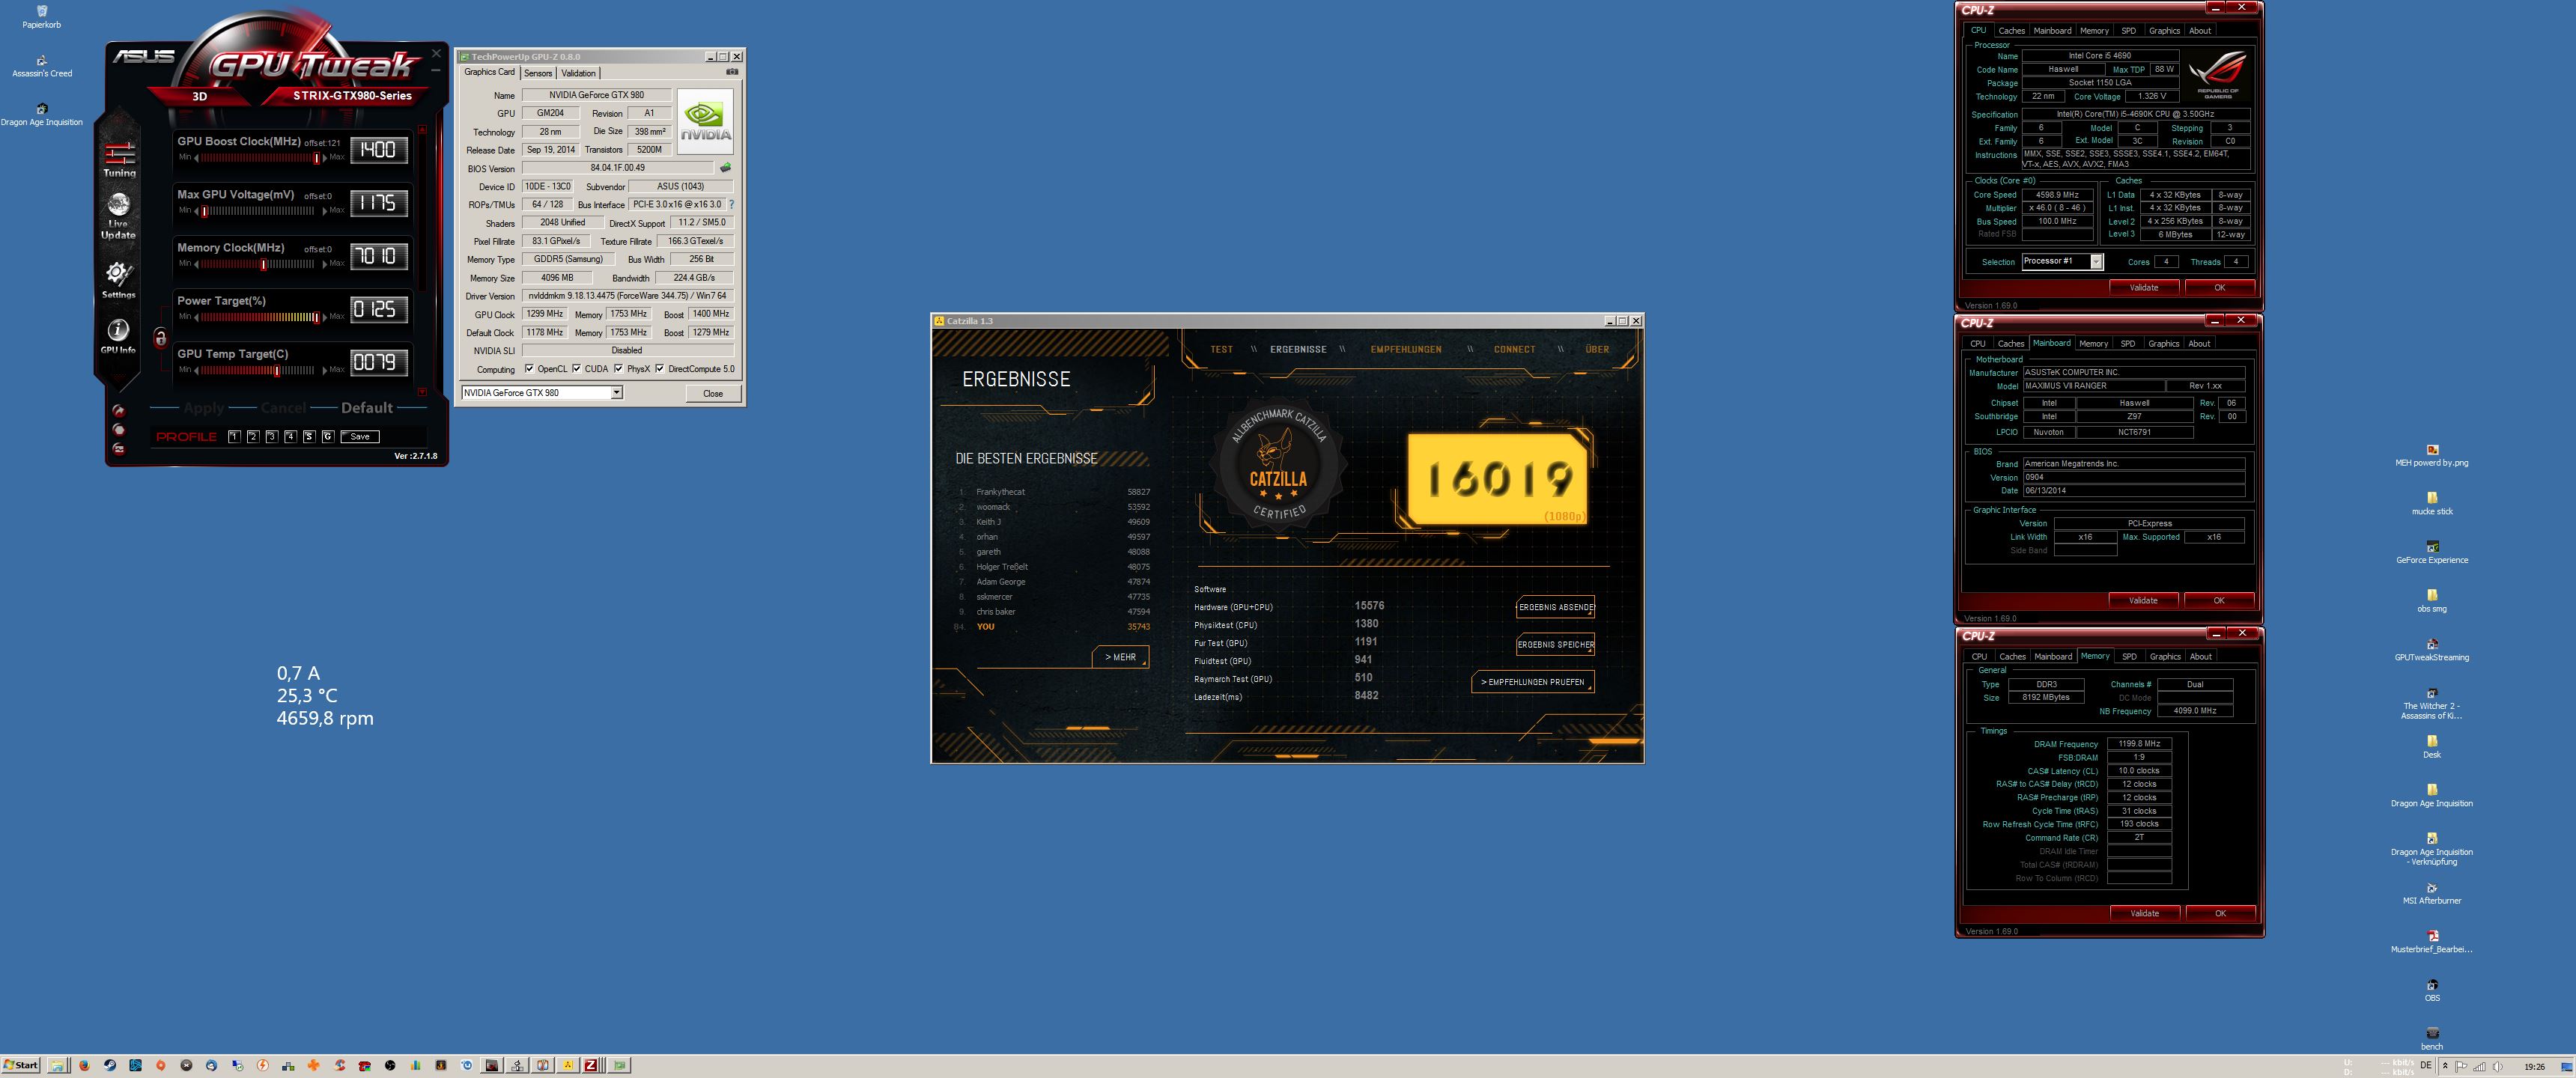2576x1078 pixels.
Task: Toggle DirectCompute 5.0 checkbox
Action: click(x=659, y=369)
